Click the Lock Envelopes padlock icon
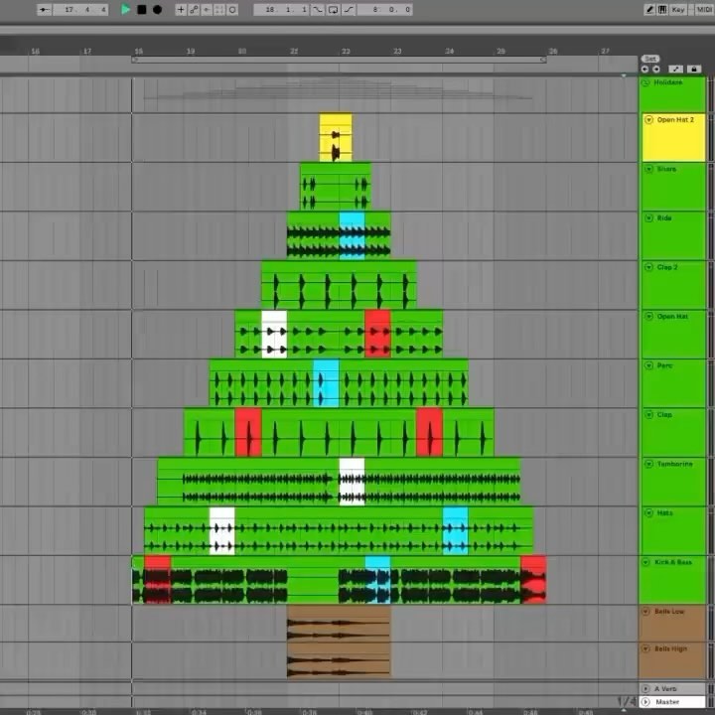The height and width of the screenshot is (715, 715). 693,70
